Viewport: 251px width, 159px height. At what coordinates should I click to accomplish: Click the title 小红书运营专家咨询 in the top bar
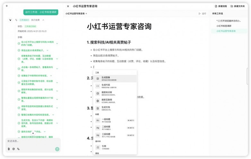point(85,6)
